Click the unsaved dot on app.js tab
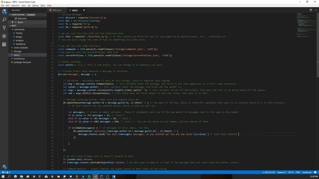The height and width of the screenshot is (179, 319). (x=84, y=10)
